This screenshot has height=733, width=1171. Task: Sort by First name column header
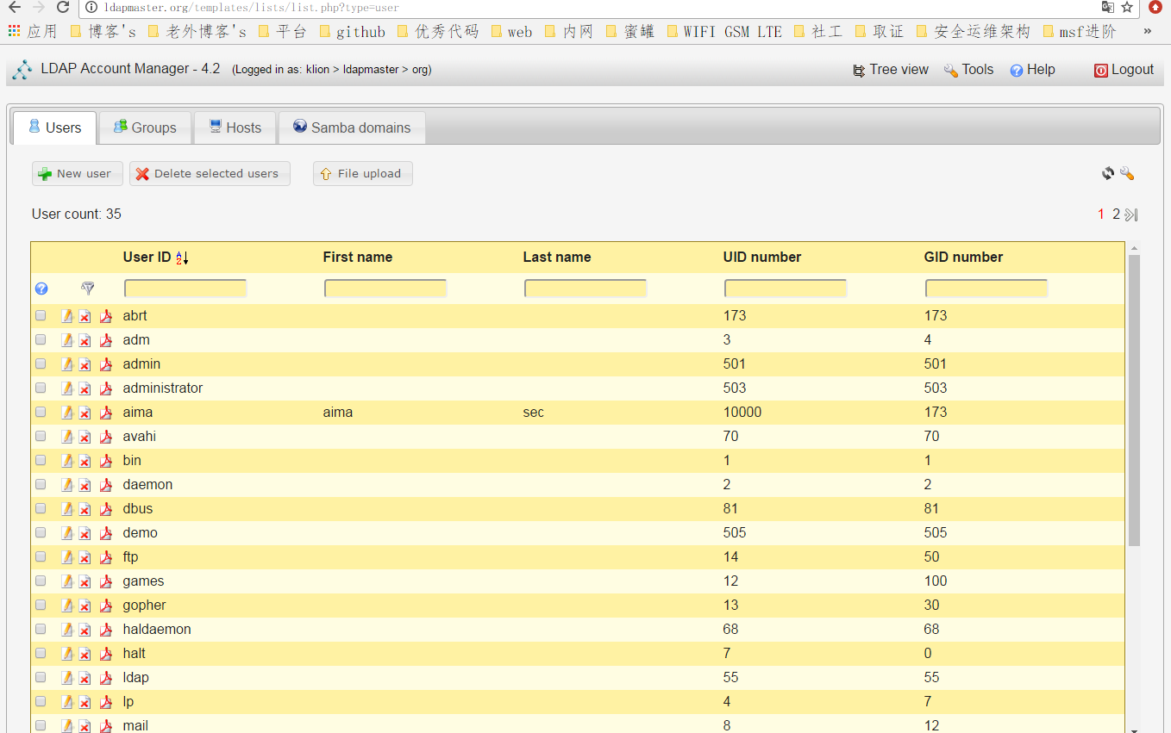[358, 257]
